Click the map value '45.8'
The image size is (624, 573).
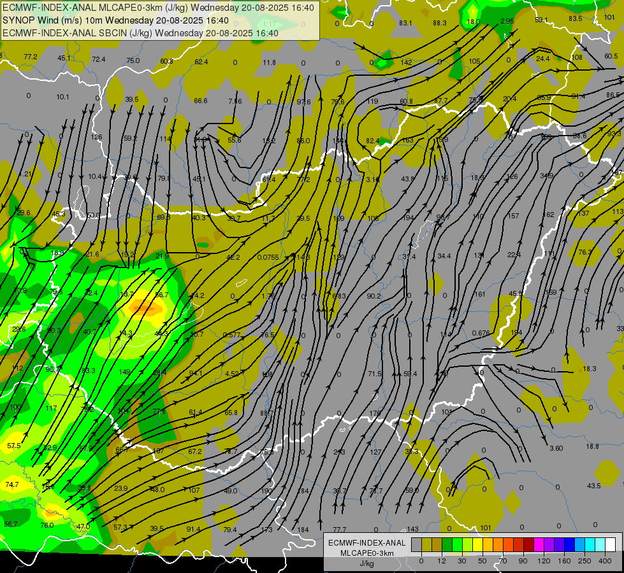pyautogui.click(x=516, y=294)
